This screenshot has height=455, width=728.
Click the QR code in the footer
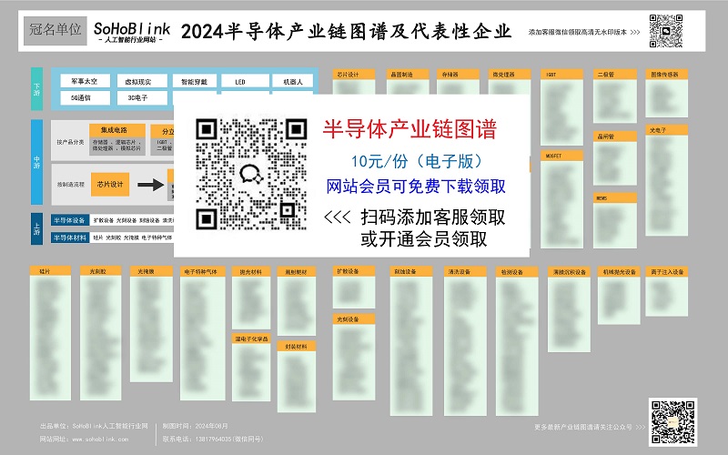click(x=672, y=422)
